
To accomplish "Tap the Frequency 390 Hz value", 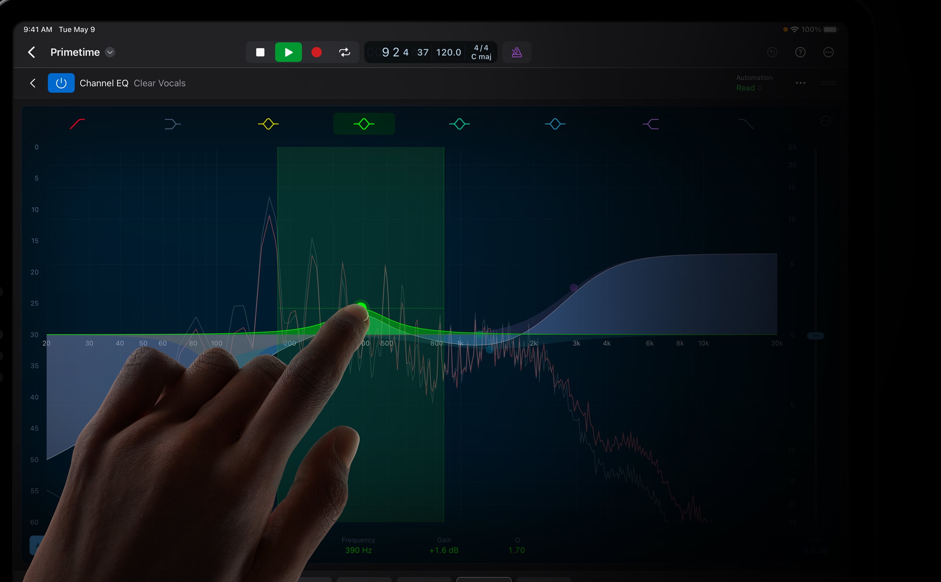I will 358,550.
